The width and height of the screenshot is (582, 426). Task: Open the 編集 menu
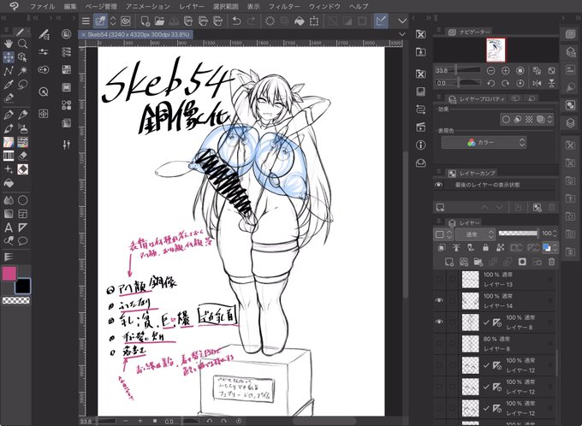[x=70, y=6]
